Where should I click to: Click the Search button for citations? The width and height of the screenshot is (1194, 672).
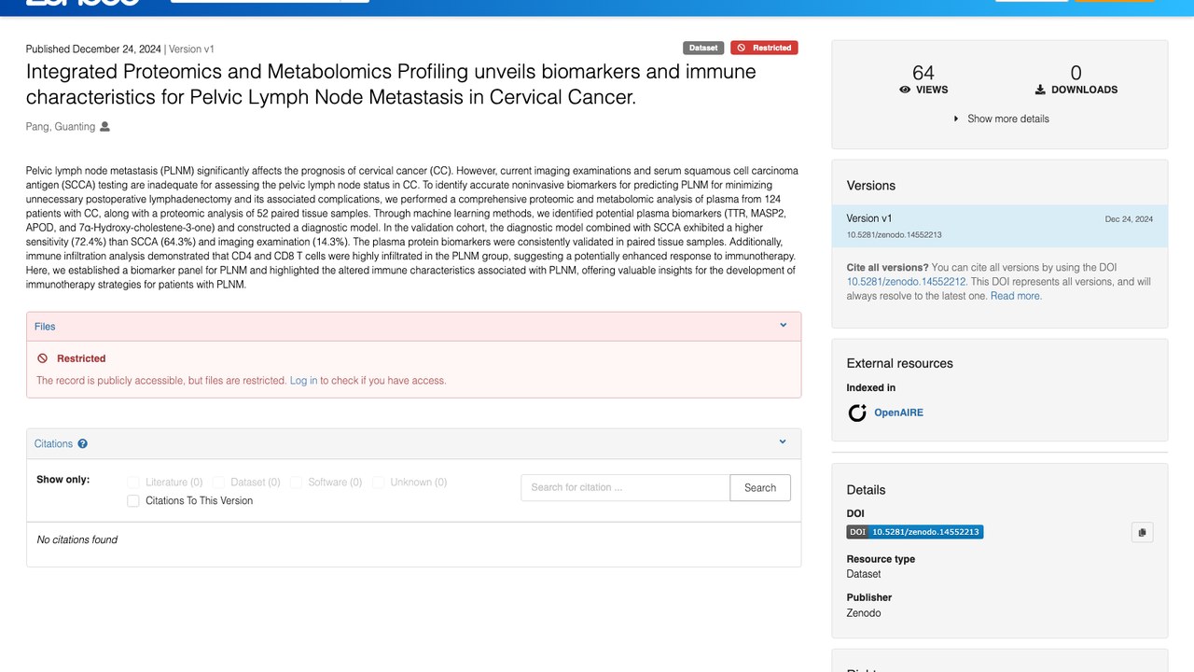[x=760, y=487]
